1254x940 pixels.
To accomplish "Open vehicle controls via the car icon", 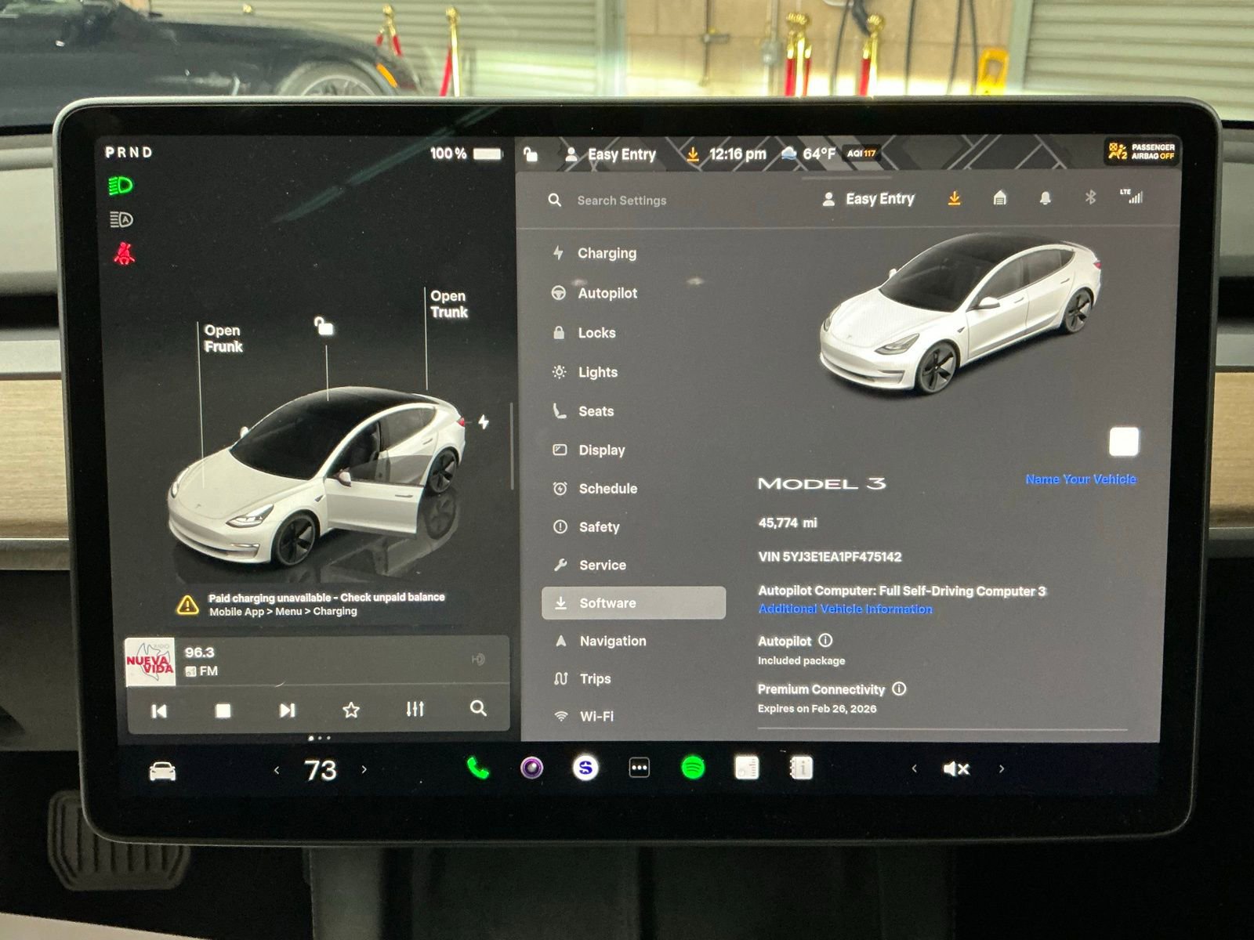I will pyautogui.click(x=161, y=770).
